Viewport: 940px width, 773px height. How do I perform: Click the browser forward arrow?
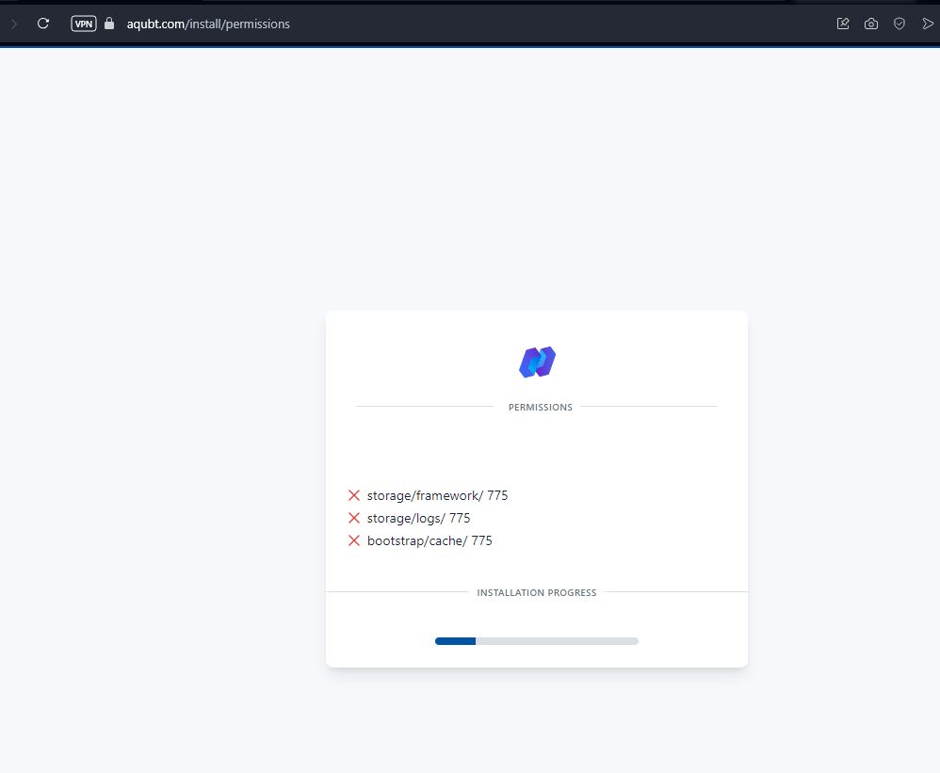(x=13, y=24)
